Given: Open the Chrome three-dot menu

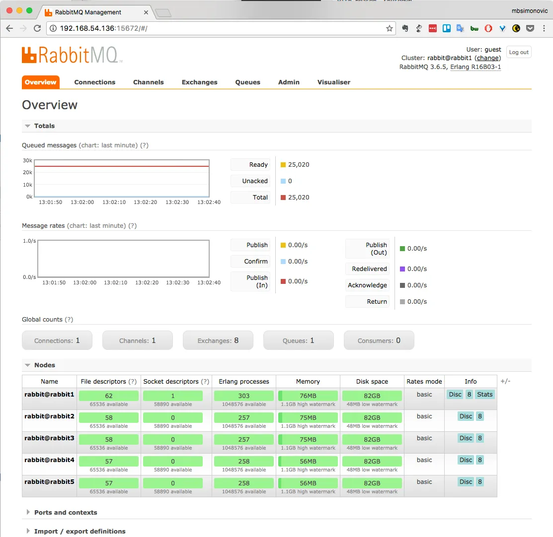Looking at the screenshot, I should [544, 28].
